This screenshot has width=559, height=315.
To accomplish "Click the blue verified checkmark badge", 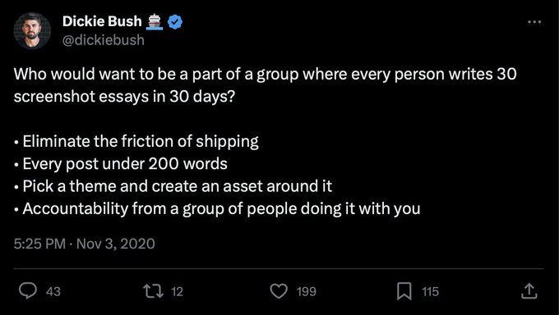I will point(175,22).
